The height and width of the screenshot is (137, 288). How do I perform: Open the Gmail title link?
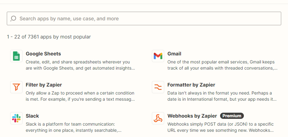(174, 54)
